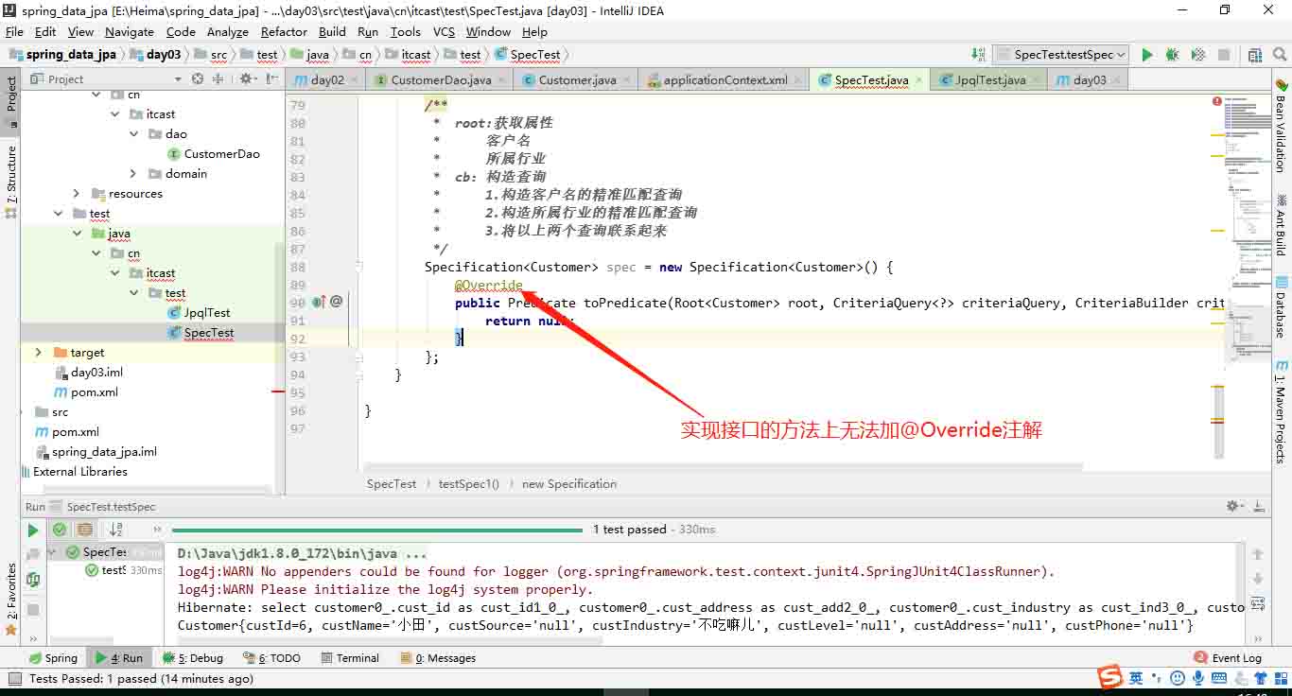Toggle auto-test rerun icon in Run sidebar

pyautogui.click(x=33, y=580)
